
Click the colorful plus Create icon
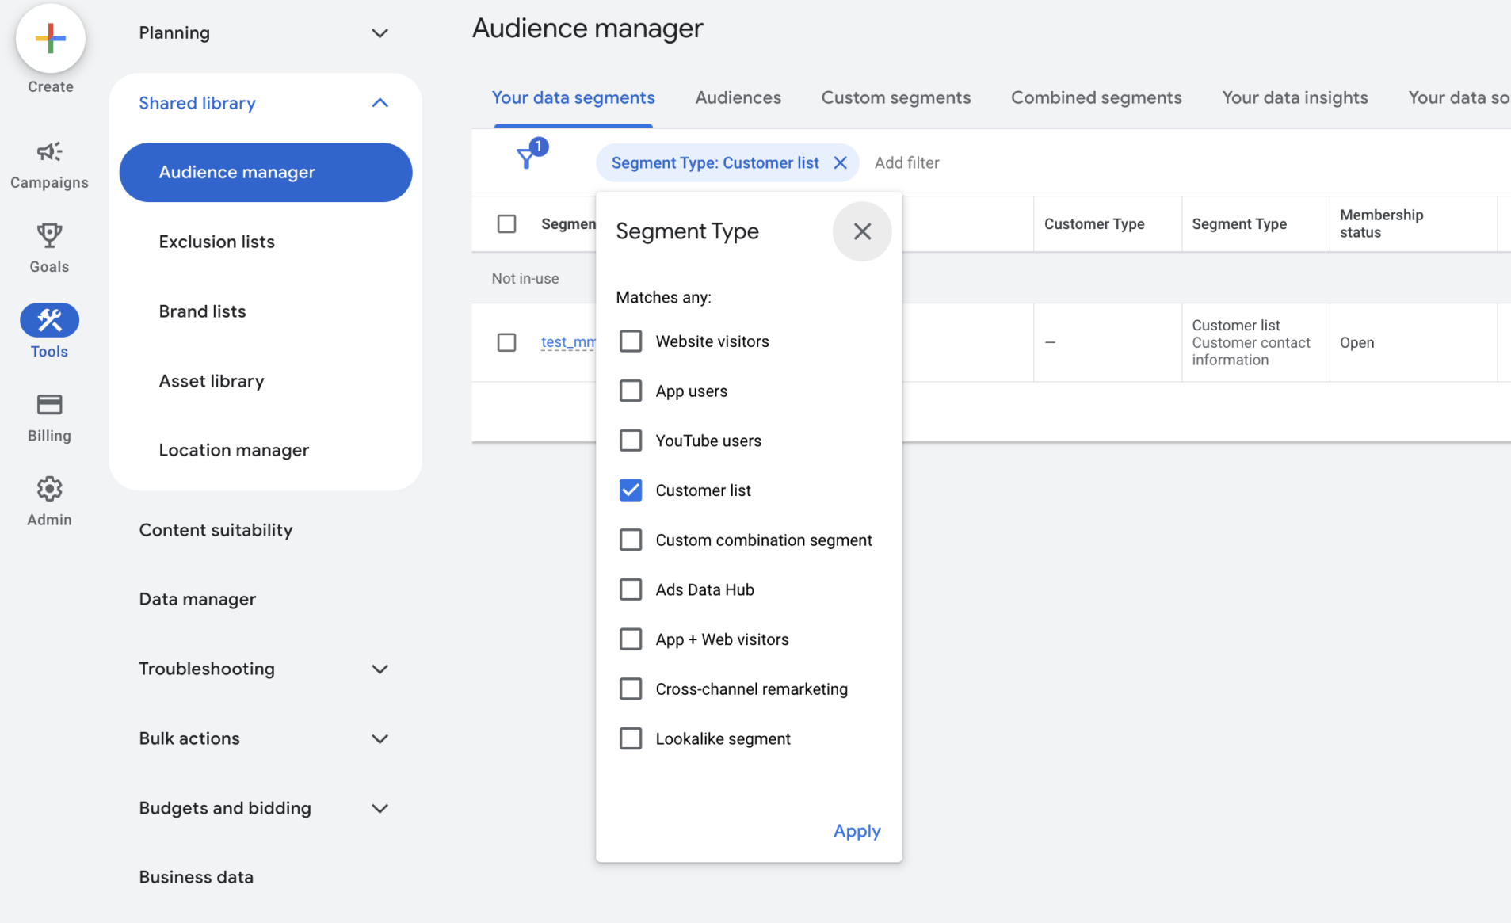pos(50,38)
